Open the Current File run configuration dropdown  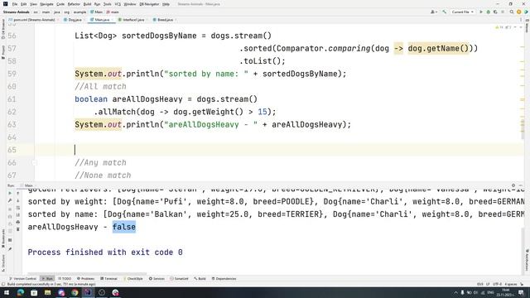point(462,12)
